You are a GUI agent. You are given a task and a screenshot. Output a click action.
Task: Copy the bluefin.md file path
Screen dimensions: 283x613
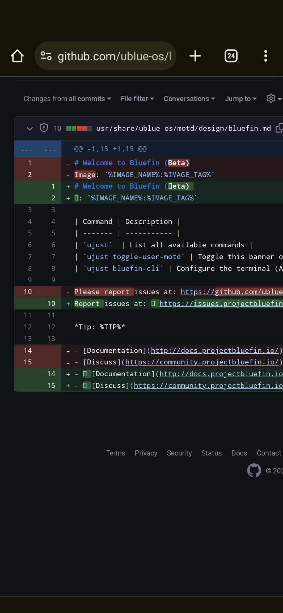[279, 128]
